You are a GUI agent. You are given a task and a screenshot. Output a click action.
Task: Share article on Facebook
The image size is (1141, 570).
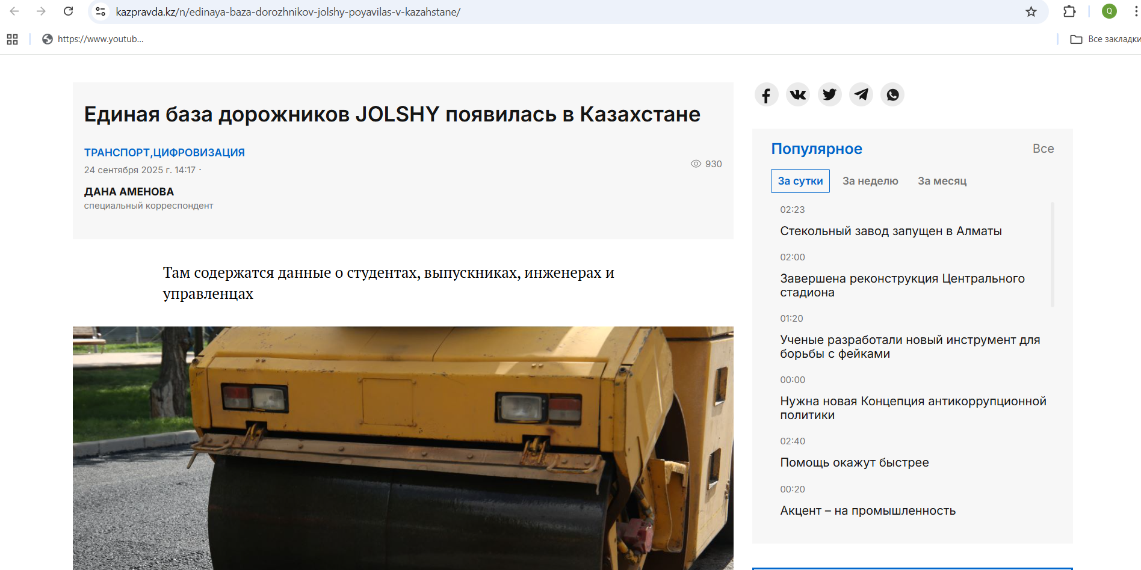(x=766, y=95)
